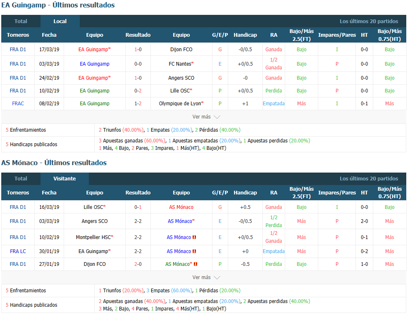Click Angers SCO in 03/03/19 Mónaco row
The width and height of the screenshot is (410, 315).
pos(94,221)
